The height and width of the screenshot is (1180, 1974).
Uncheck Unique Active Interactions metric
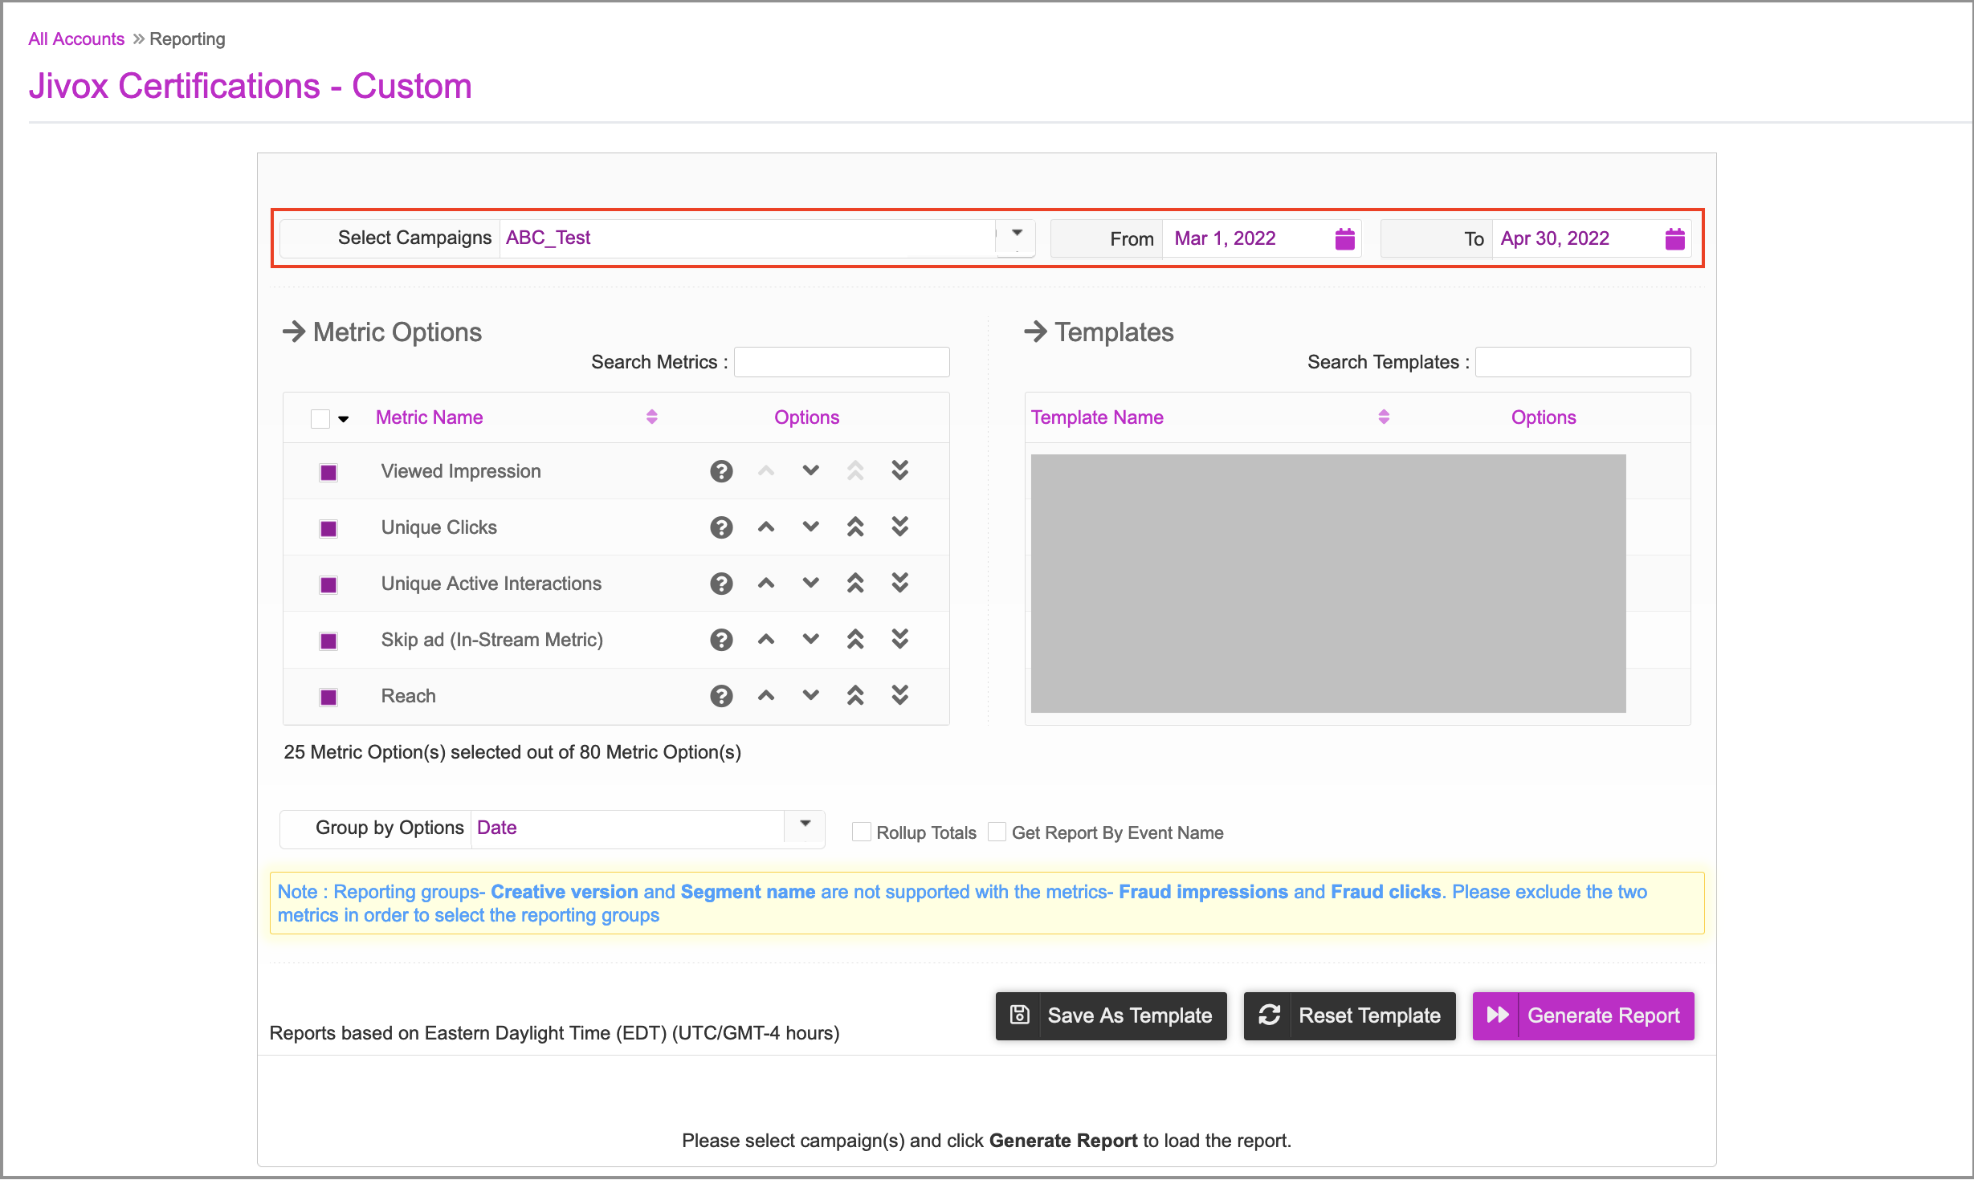pyautogui.click(x=328, y=584)
